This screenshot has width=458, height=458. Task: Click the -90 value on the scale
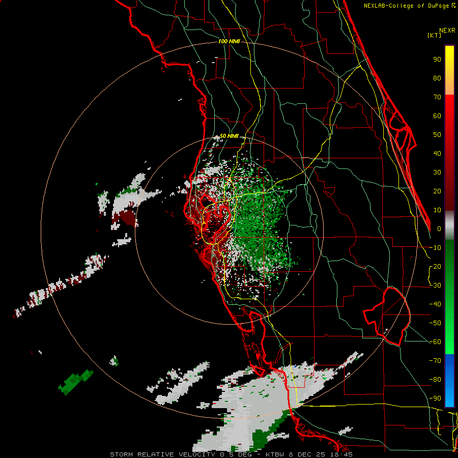pos(435,398)
